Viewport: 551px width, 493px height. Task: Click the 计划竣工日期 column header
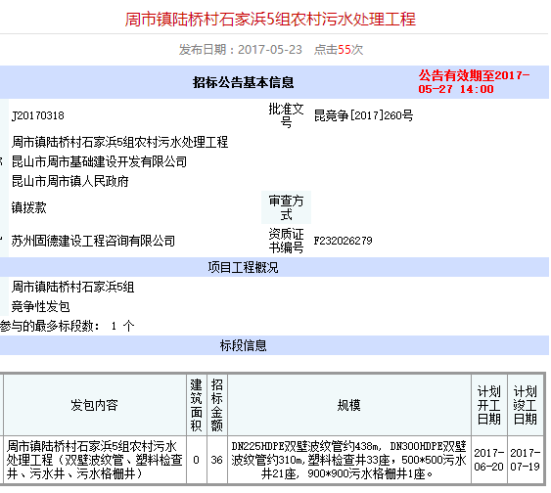pos(526,405)
